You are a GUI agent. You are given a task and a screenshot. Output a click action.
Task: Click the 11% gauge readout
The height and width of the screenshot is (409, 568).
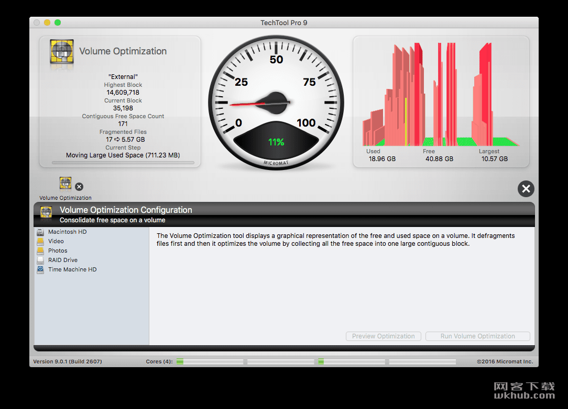276,142
